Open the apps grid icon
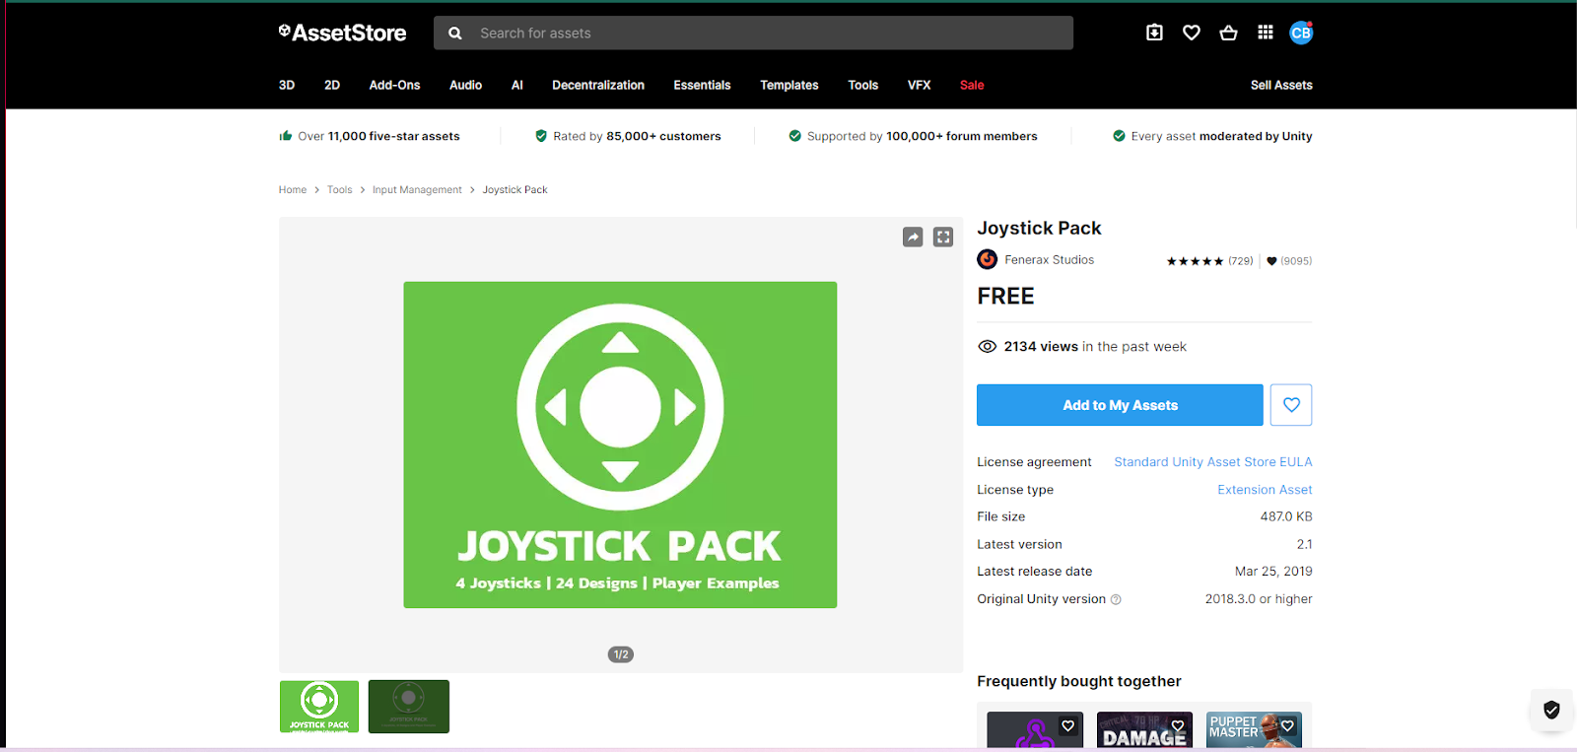 [1266, 33]
